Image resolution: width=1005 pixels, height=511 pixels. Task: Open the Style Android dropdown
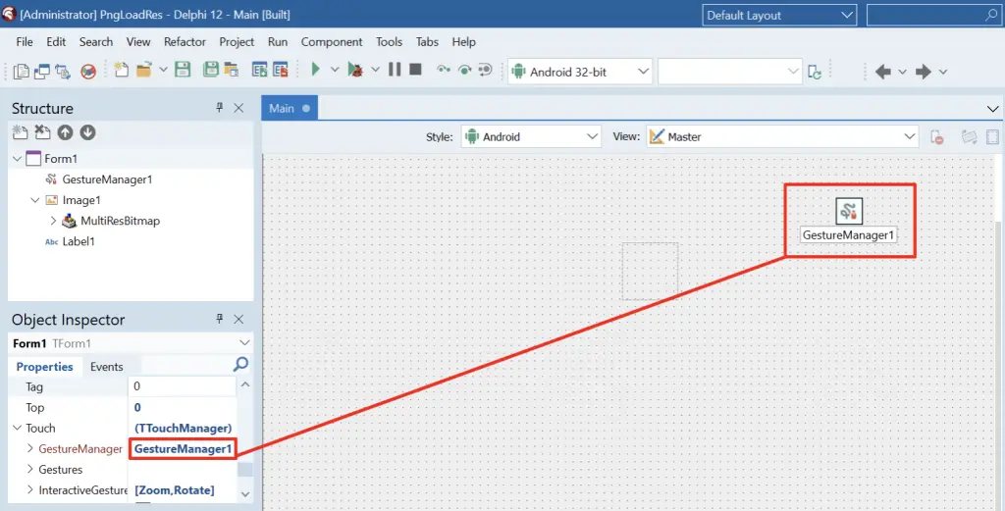[x=531, y=136]
